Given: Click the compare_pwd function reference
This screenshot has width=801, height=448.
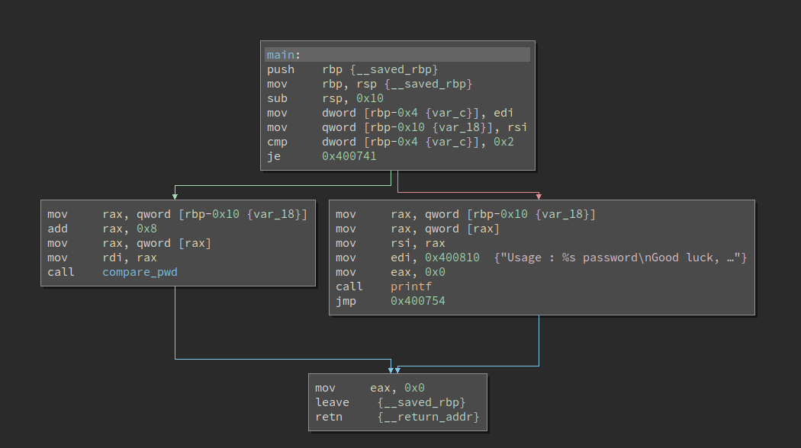Looking at the screenshot, I should (140, 272).
